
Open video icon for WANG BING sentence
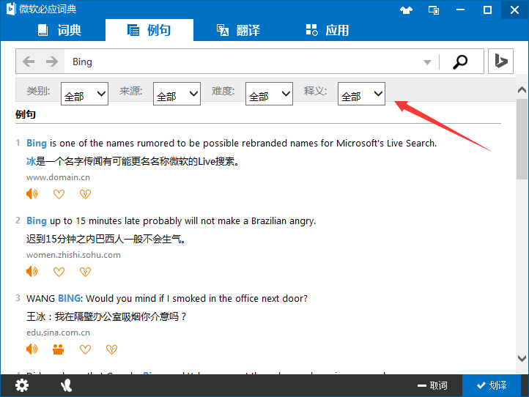click(59, 349)
